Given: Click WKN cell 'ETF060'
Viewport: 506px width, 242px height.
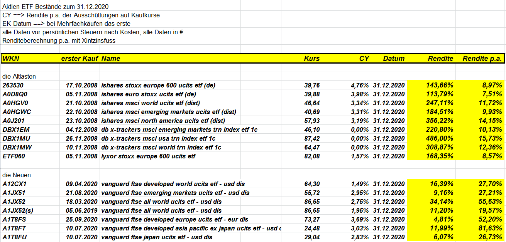Looking at the screenshot, I should [14, 156].
